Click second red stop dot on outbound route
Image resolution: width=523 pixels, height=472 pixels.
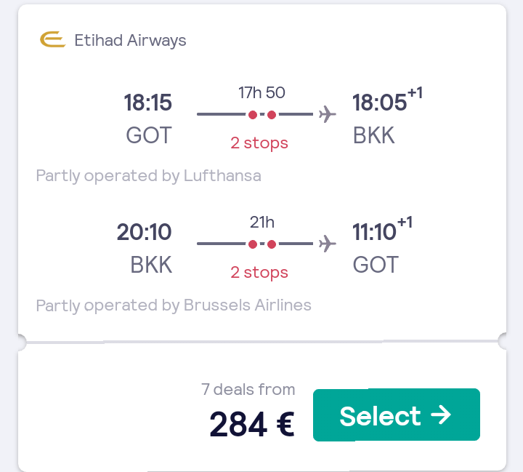pos(272,115)
